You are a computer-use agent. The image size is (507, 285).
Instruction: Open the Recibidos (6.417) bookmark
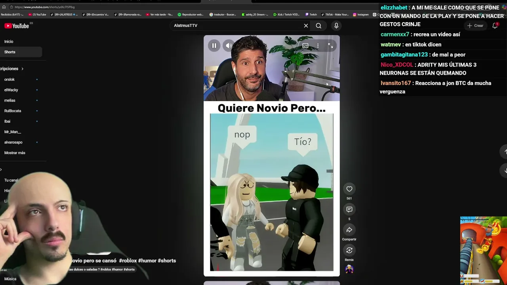point(12,15)
